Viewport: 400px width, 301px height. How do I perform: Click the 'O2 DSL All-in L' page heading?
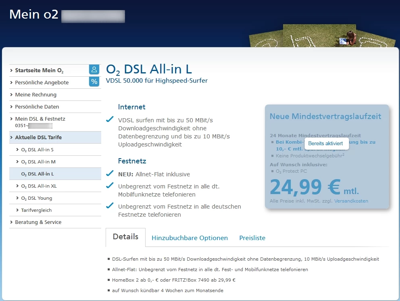coord(149,69)
